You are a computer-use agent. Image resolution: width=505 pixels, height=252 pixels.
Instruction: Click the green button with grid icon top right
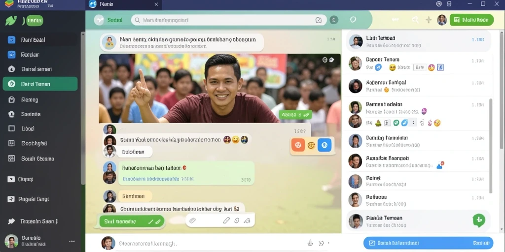tap(471, 20)
